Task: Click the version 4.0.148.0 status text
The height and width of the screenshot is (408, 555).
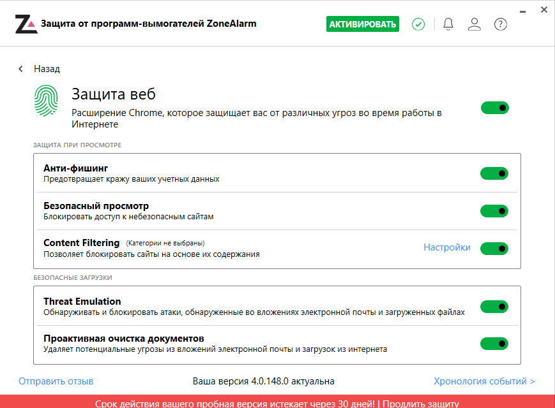Action: point(263,381)
